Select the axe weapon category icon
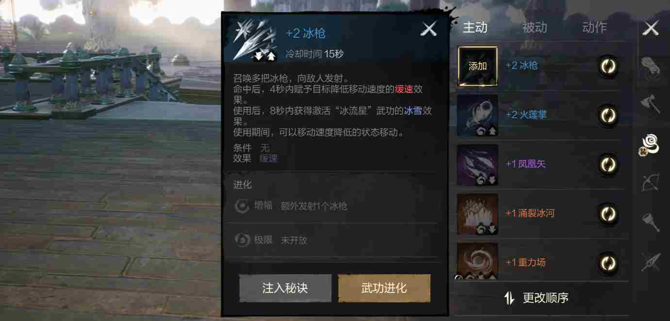Image resolution: width=670 pixels, height=321 pixels. 650,104
